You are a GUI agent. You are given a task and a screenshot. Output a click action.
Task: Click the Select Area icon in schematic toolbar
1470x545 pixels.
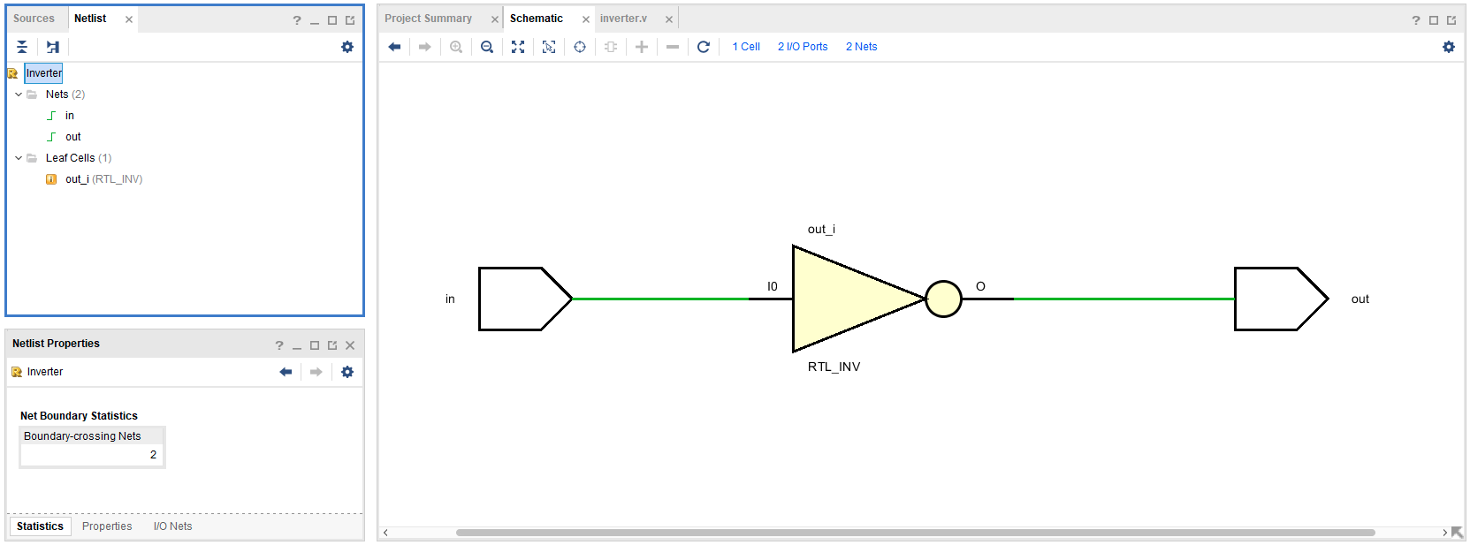[549, 47]
